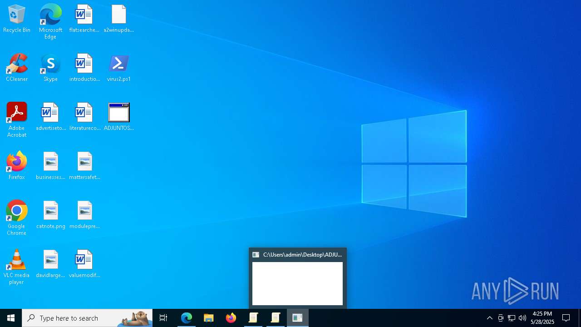Image resolution: width=581 pixels, height=327 pixels.
Task: Open the Windows Start menu
Action: click(x=11, y=318)
